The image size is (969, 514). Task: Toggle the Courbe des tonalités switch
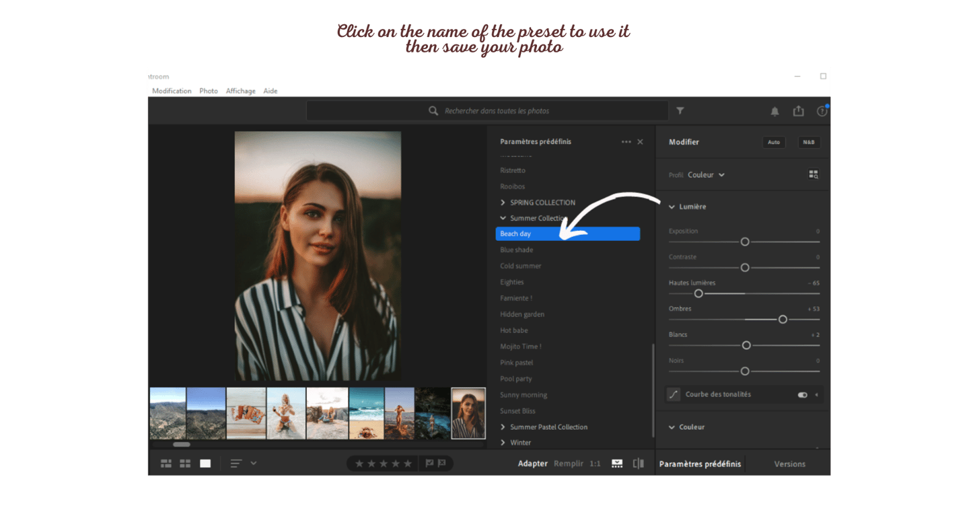802,395
